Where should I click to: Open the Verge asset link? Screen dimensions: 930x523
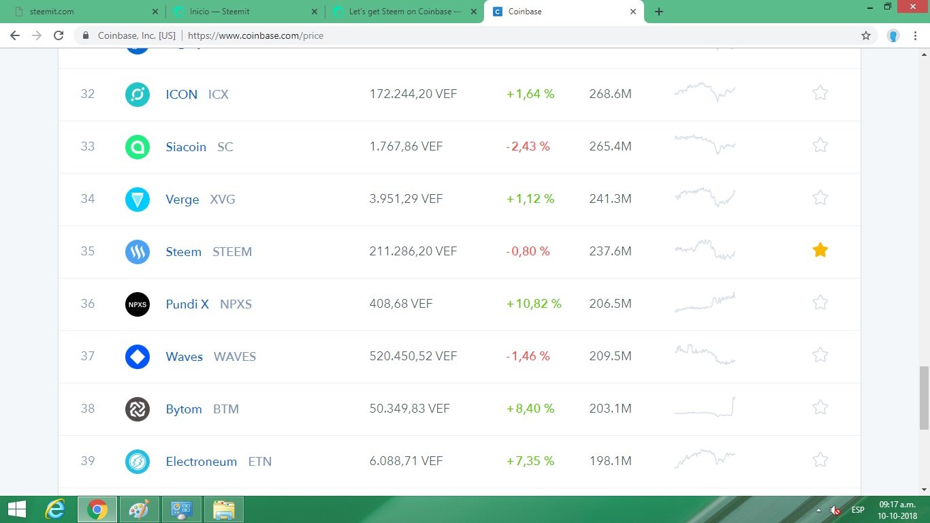coord(182,200)
